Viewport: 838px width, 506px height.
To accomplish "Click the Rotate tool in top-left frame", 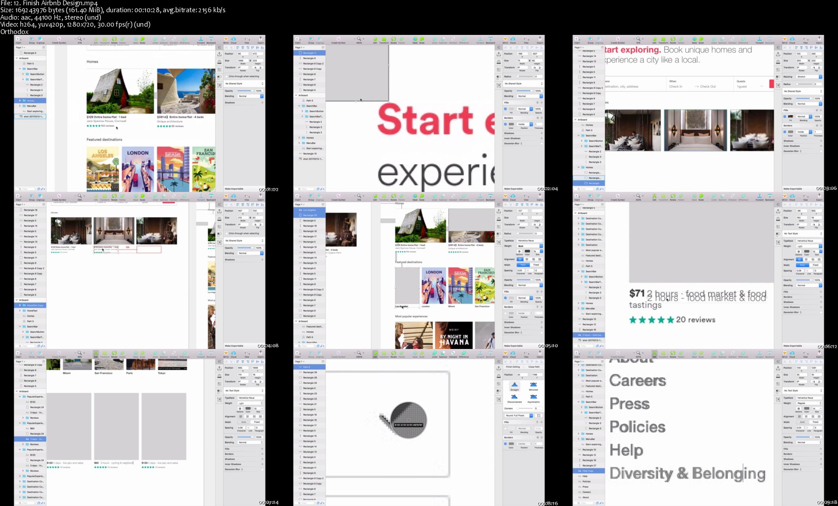I will pos(114,39).
